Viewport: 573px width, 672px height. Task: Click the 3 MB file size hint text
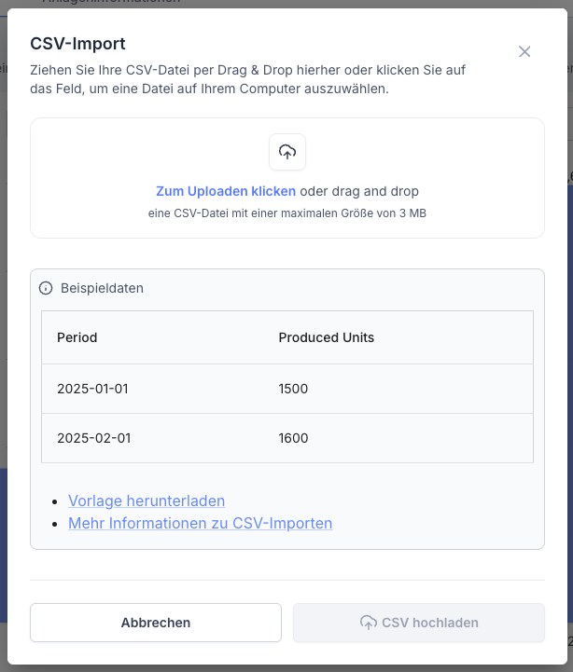287,213
